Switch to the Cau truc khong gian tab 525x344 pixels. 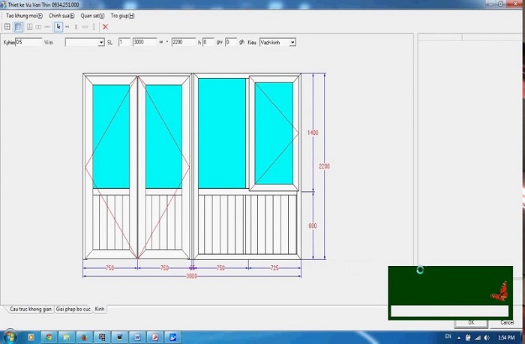point(31,309)
